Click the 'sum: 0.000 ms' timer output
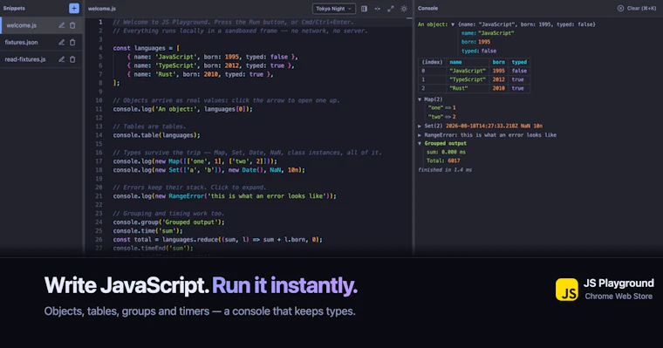Screen dimensions: 663x348 pyautogui.click(x=446, y=153)
